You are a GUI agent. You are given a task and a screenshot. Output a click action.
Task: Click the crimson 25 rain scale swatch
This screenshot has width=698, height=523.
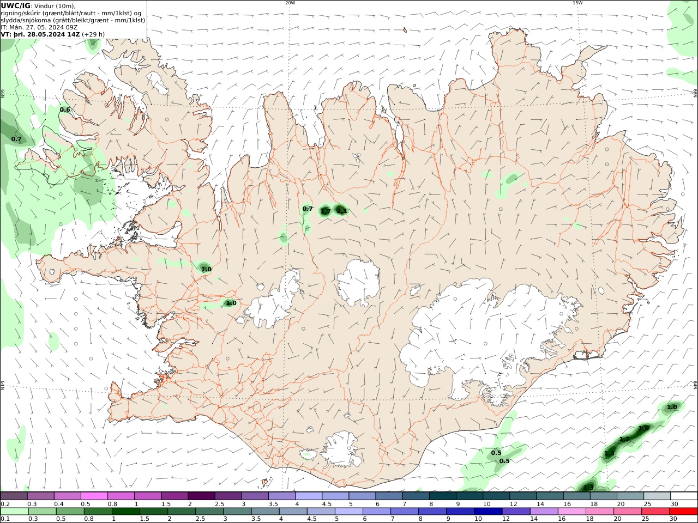coord(655,512)
